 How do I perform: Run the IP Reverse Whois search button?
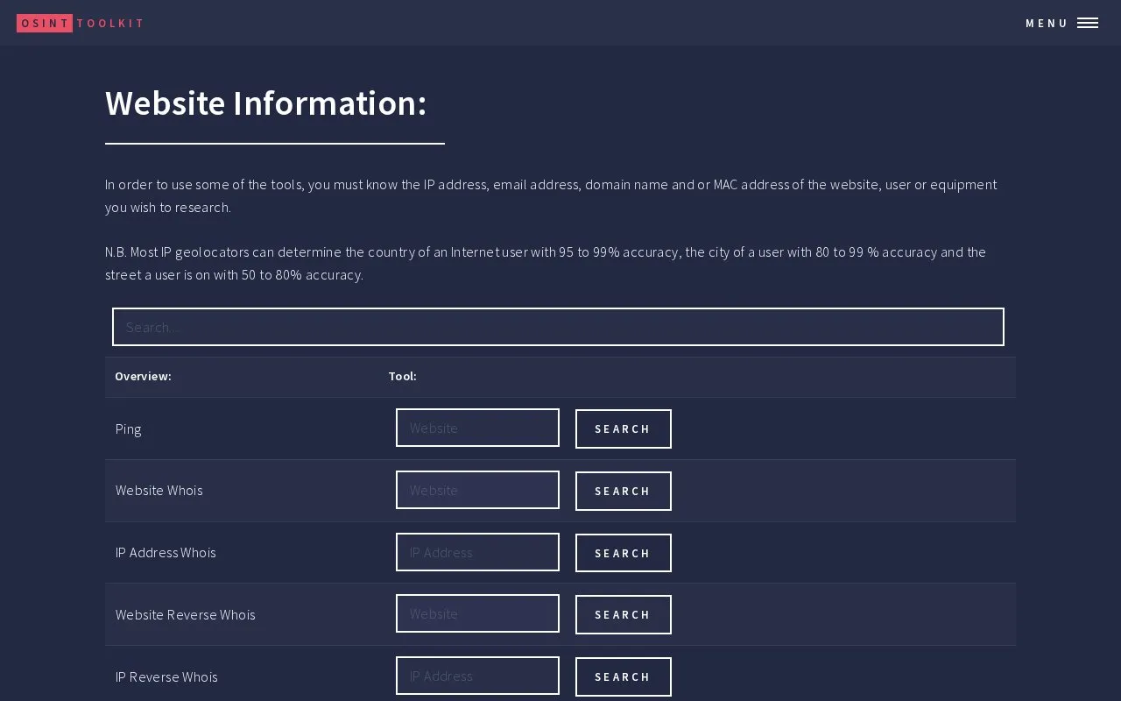pos(624,676)
